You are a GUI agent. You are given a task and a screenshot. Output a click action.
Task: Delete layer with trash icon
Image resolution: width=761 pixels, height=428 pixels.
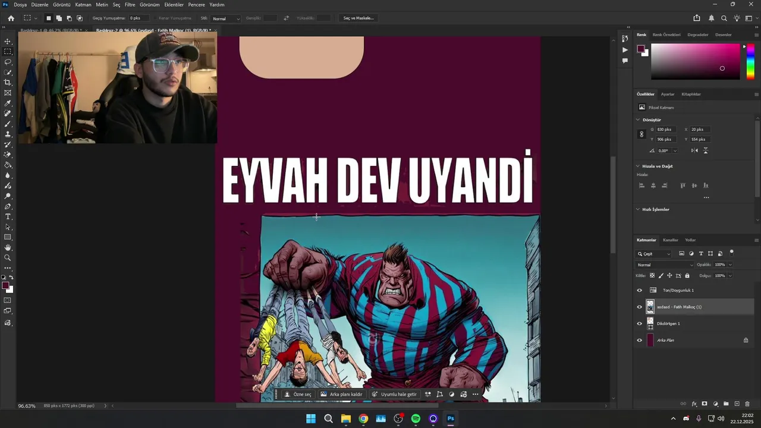(x=747, y=404)
